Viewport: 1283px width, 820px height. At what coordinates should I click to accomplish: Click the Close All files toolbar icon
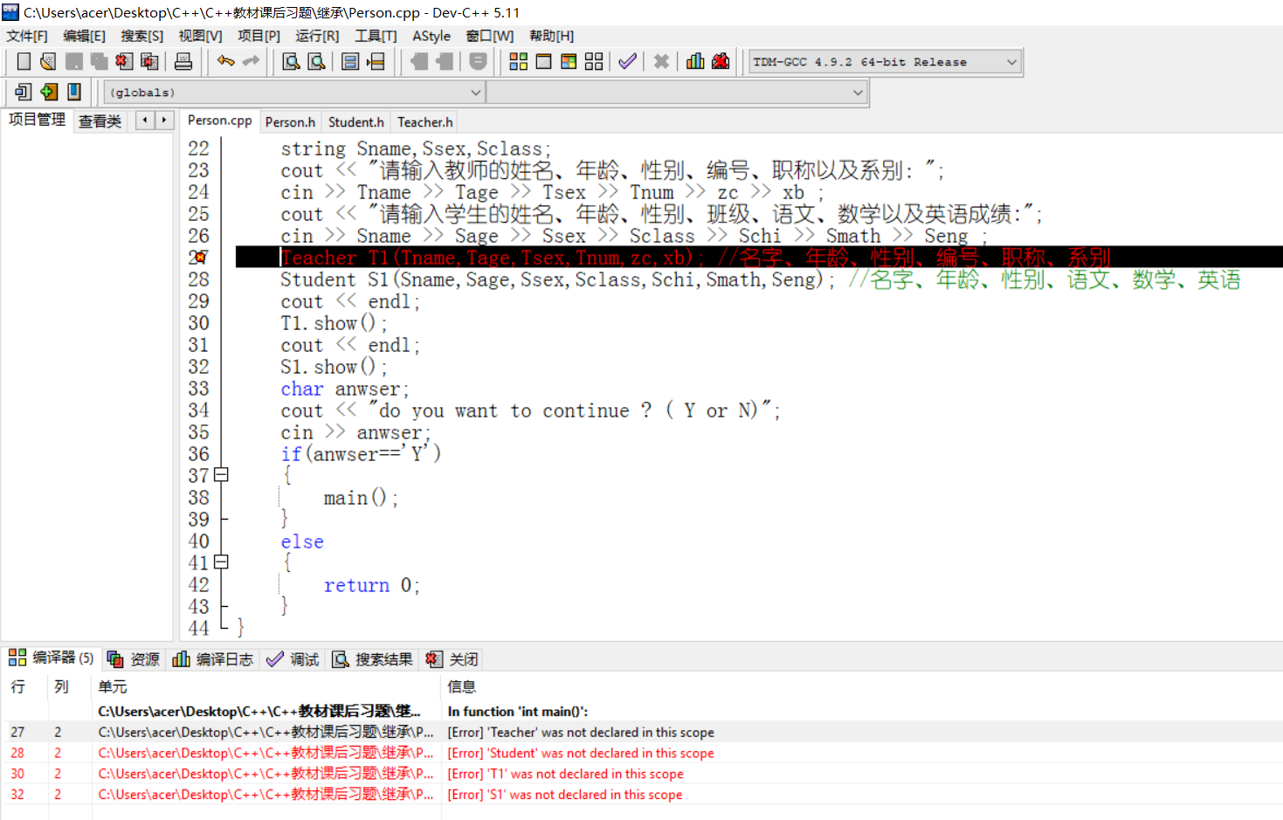149,61
